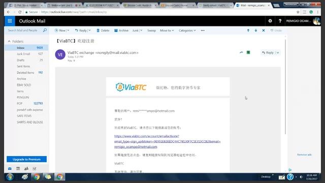The width and height of the screenshot is (325, 183).
Task: Close the reading pane with X
Action: pyautogui.click(x=264, y=30)
